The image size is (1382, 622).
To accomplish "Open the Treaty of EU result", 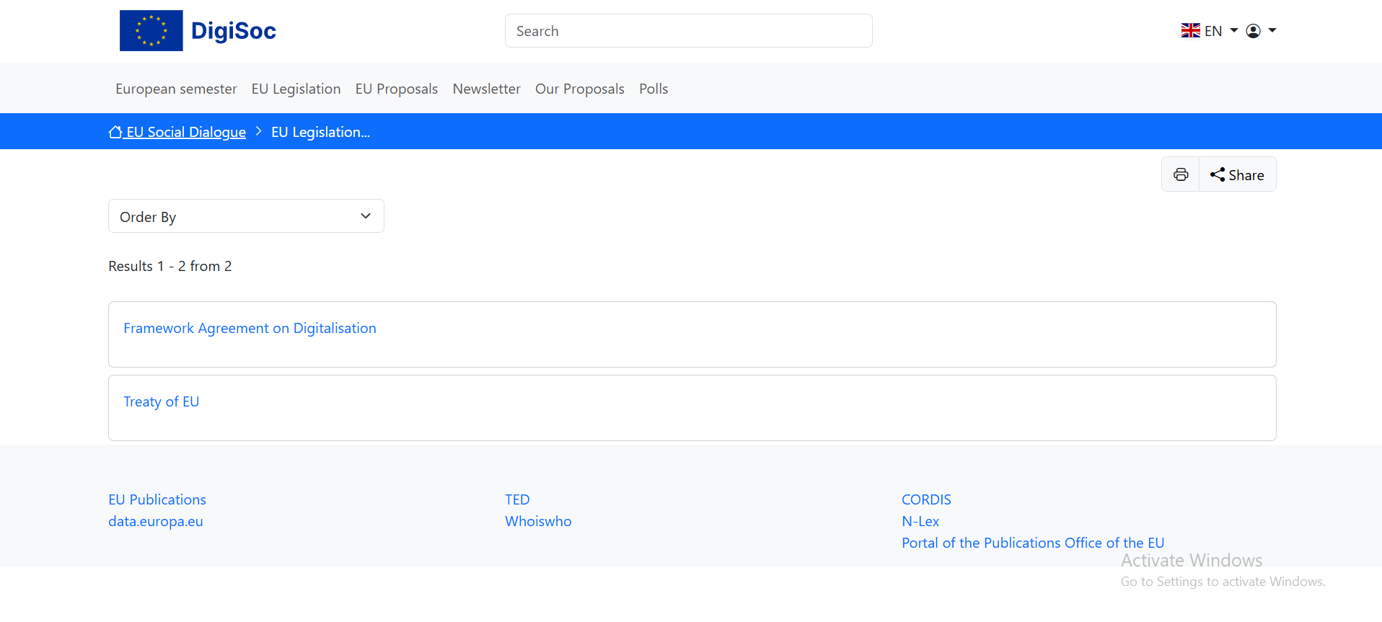I will coord(161,401).
